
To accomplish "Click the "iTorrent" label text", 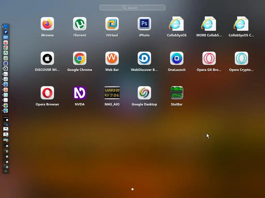I will (80, 35).
